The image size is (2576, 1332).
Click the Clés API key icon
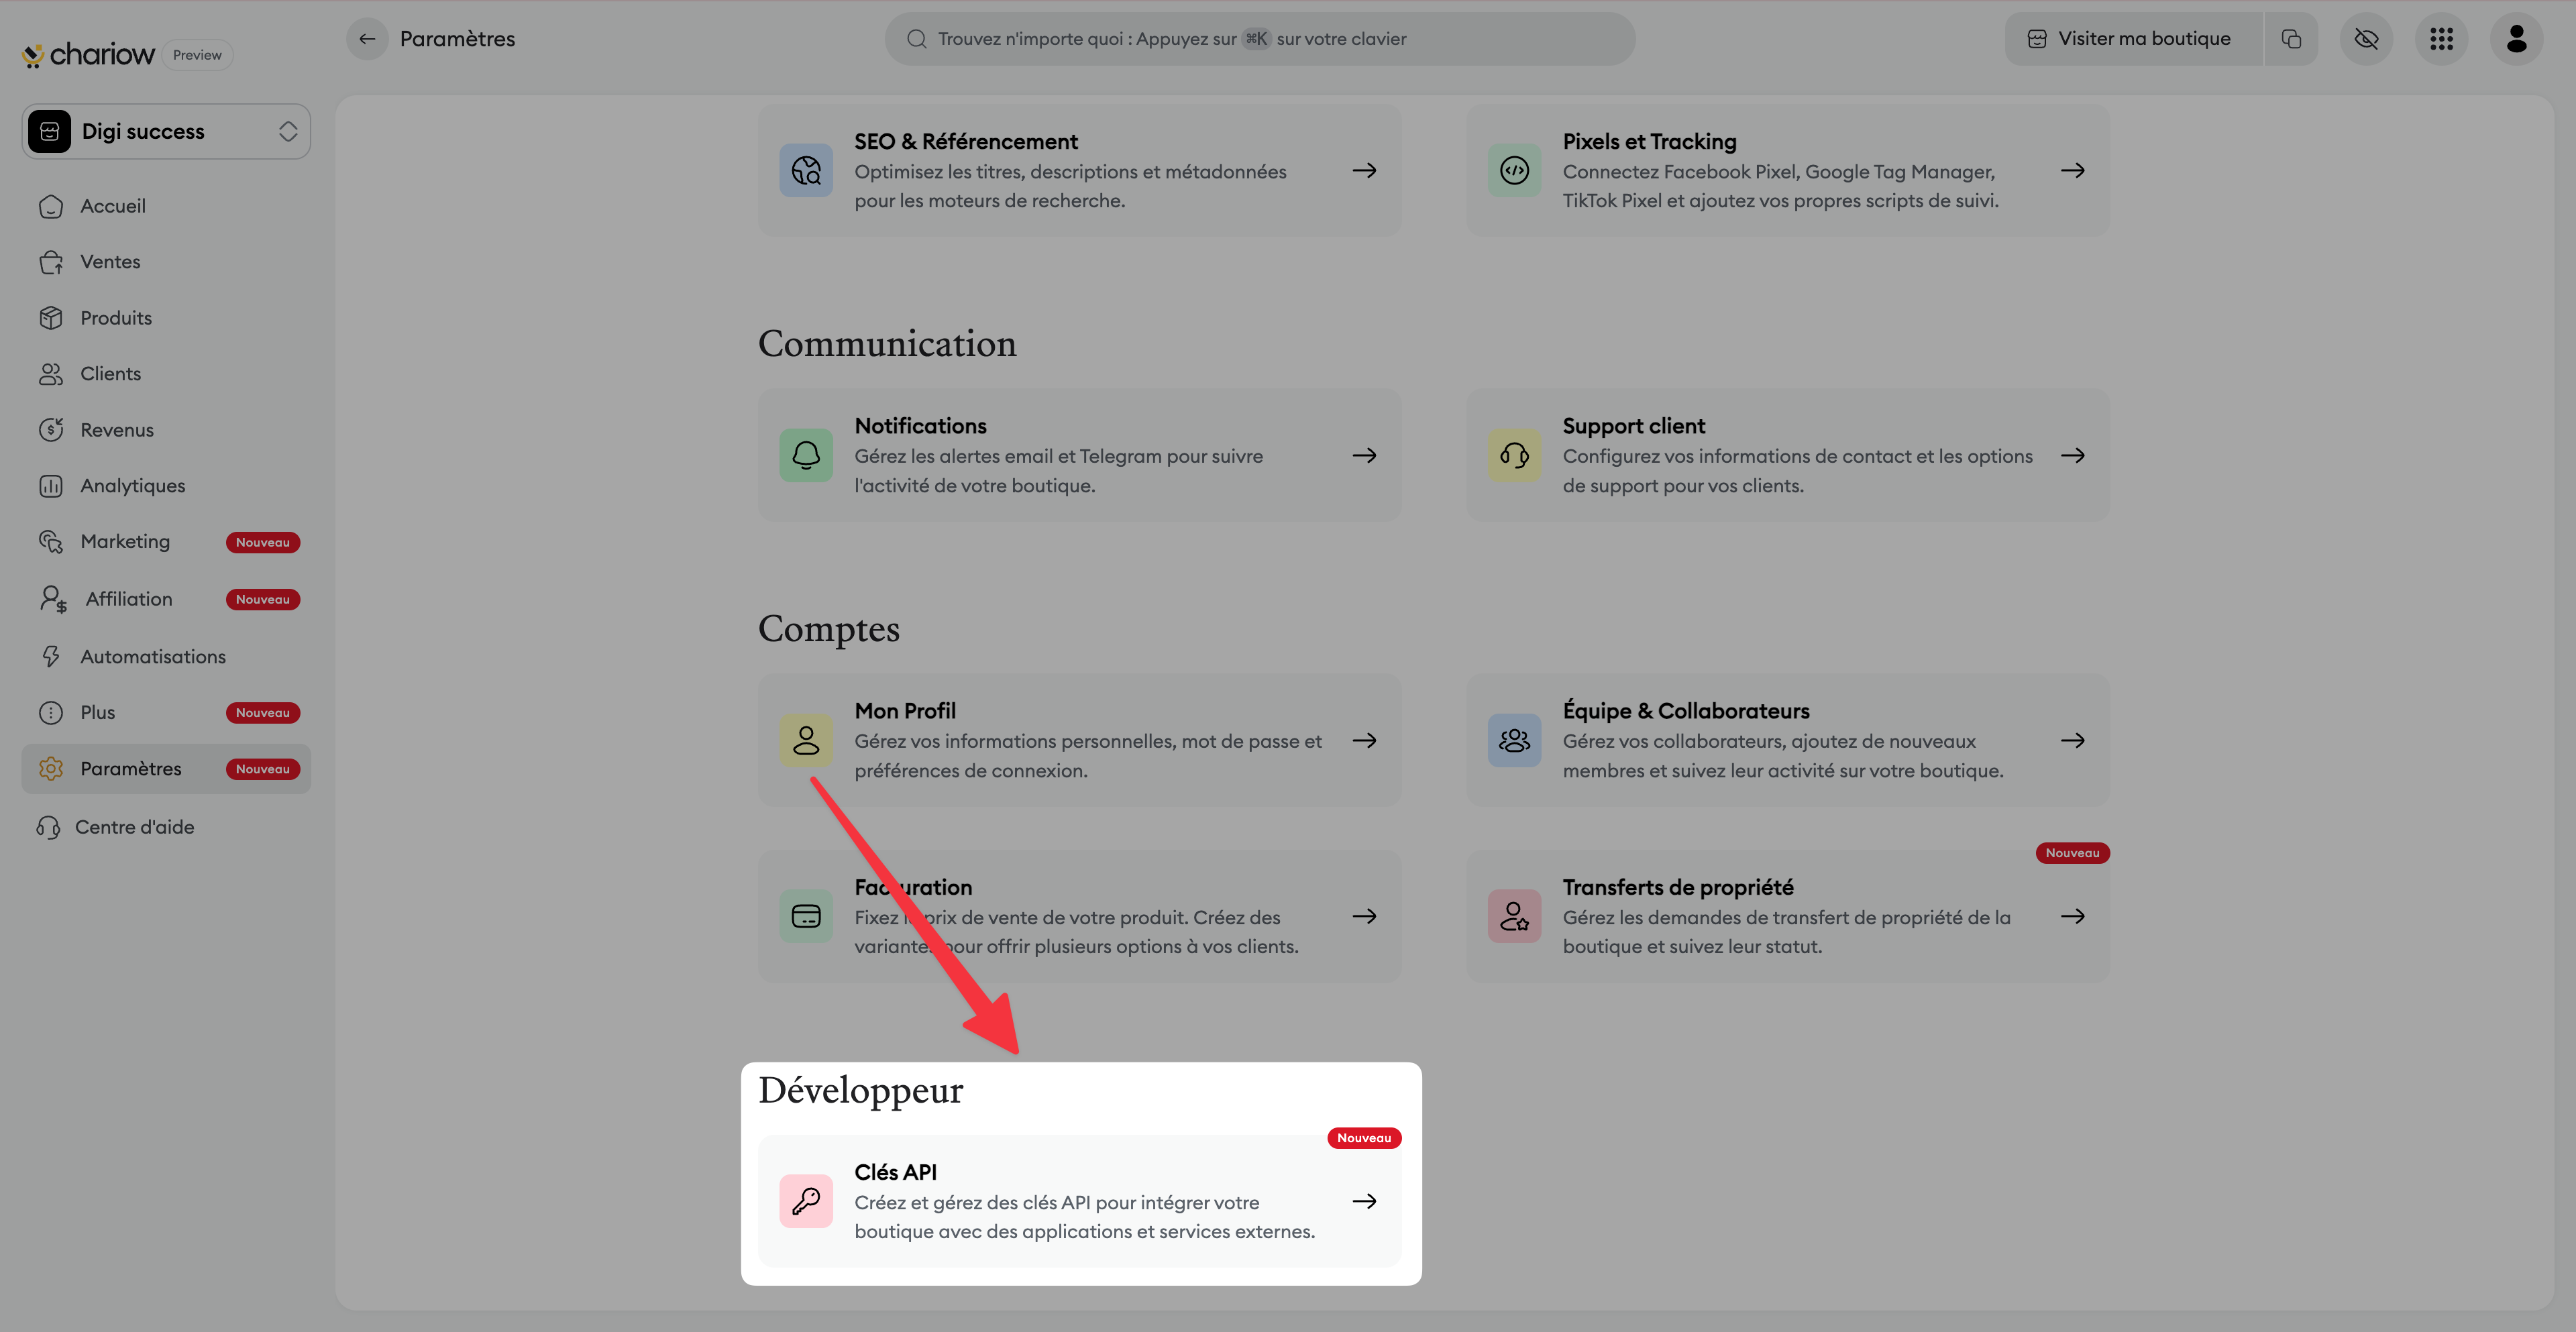click(x=806, y=1200)
